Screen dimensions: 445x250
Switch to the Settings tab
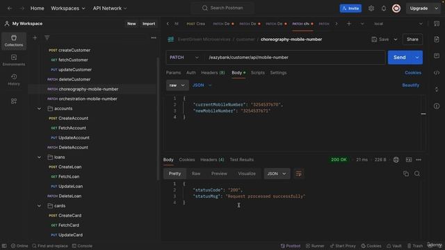[278, 72]
